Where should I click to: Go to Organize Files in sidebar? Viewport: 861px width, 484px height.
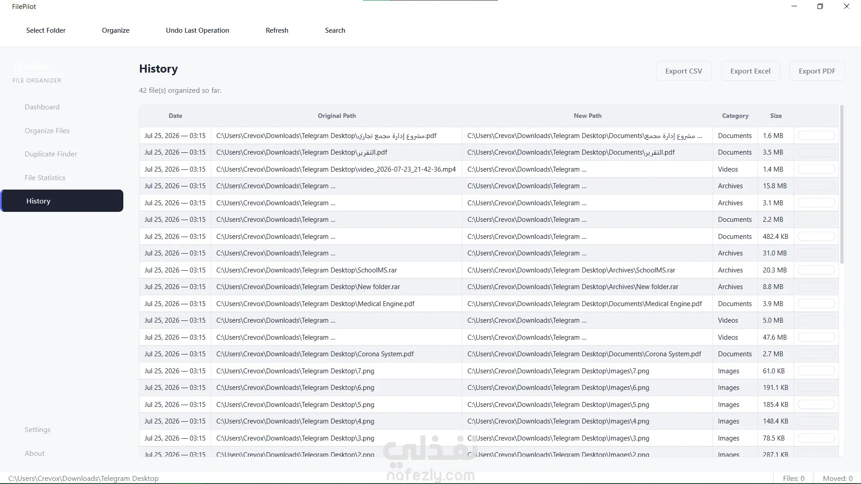pyautogui.click(x=47, y=131)
